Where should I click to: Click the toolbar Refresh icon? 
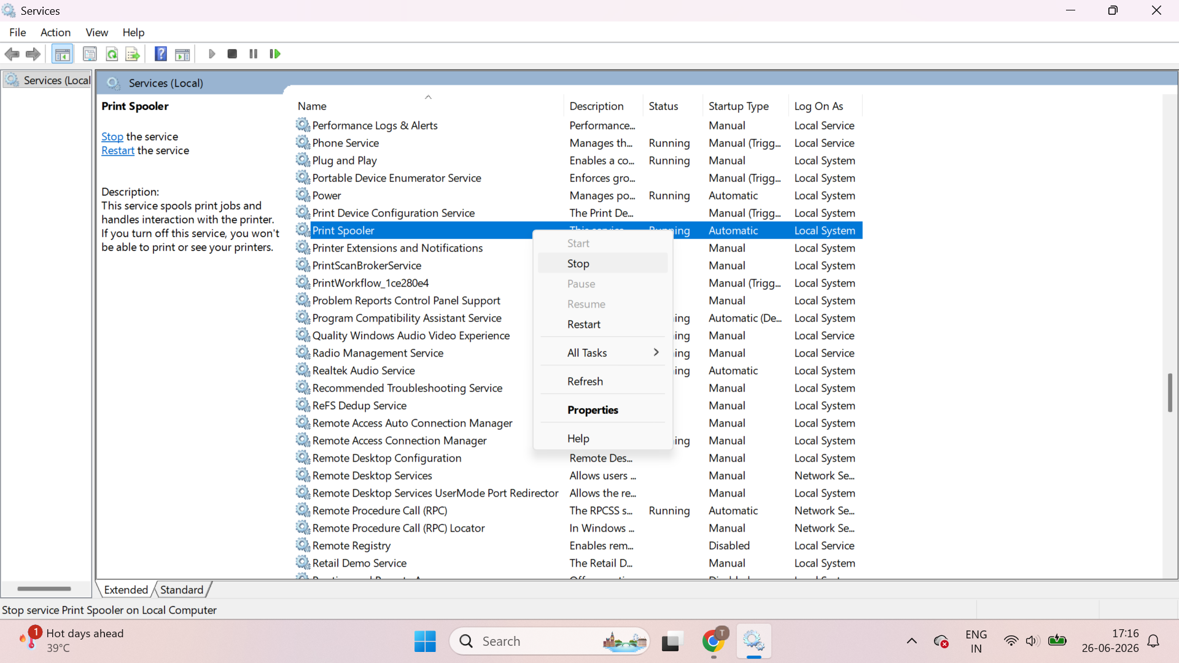112,54
